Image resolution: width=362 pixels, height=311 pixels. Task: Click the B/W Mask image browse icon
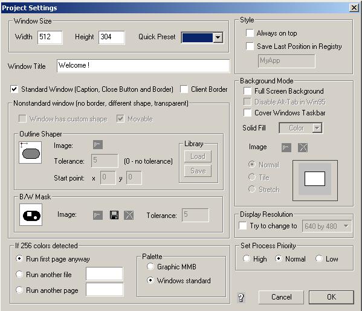pos(98,215)
